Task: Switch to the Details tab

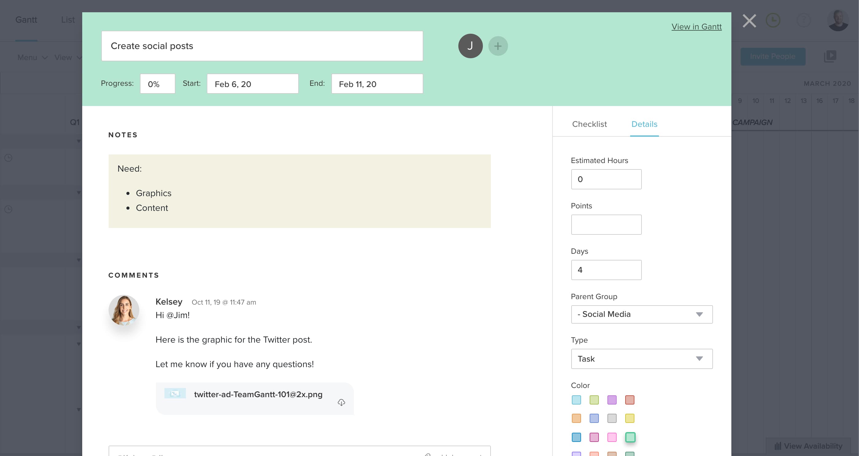Action: point(644,124)
